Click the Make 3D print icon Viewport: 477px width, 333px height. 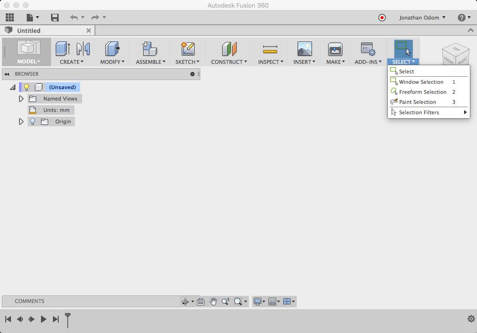(335, 49)
